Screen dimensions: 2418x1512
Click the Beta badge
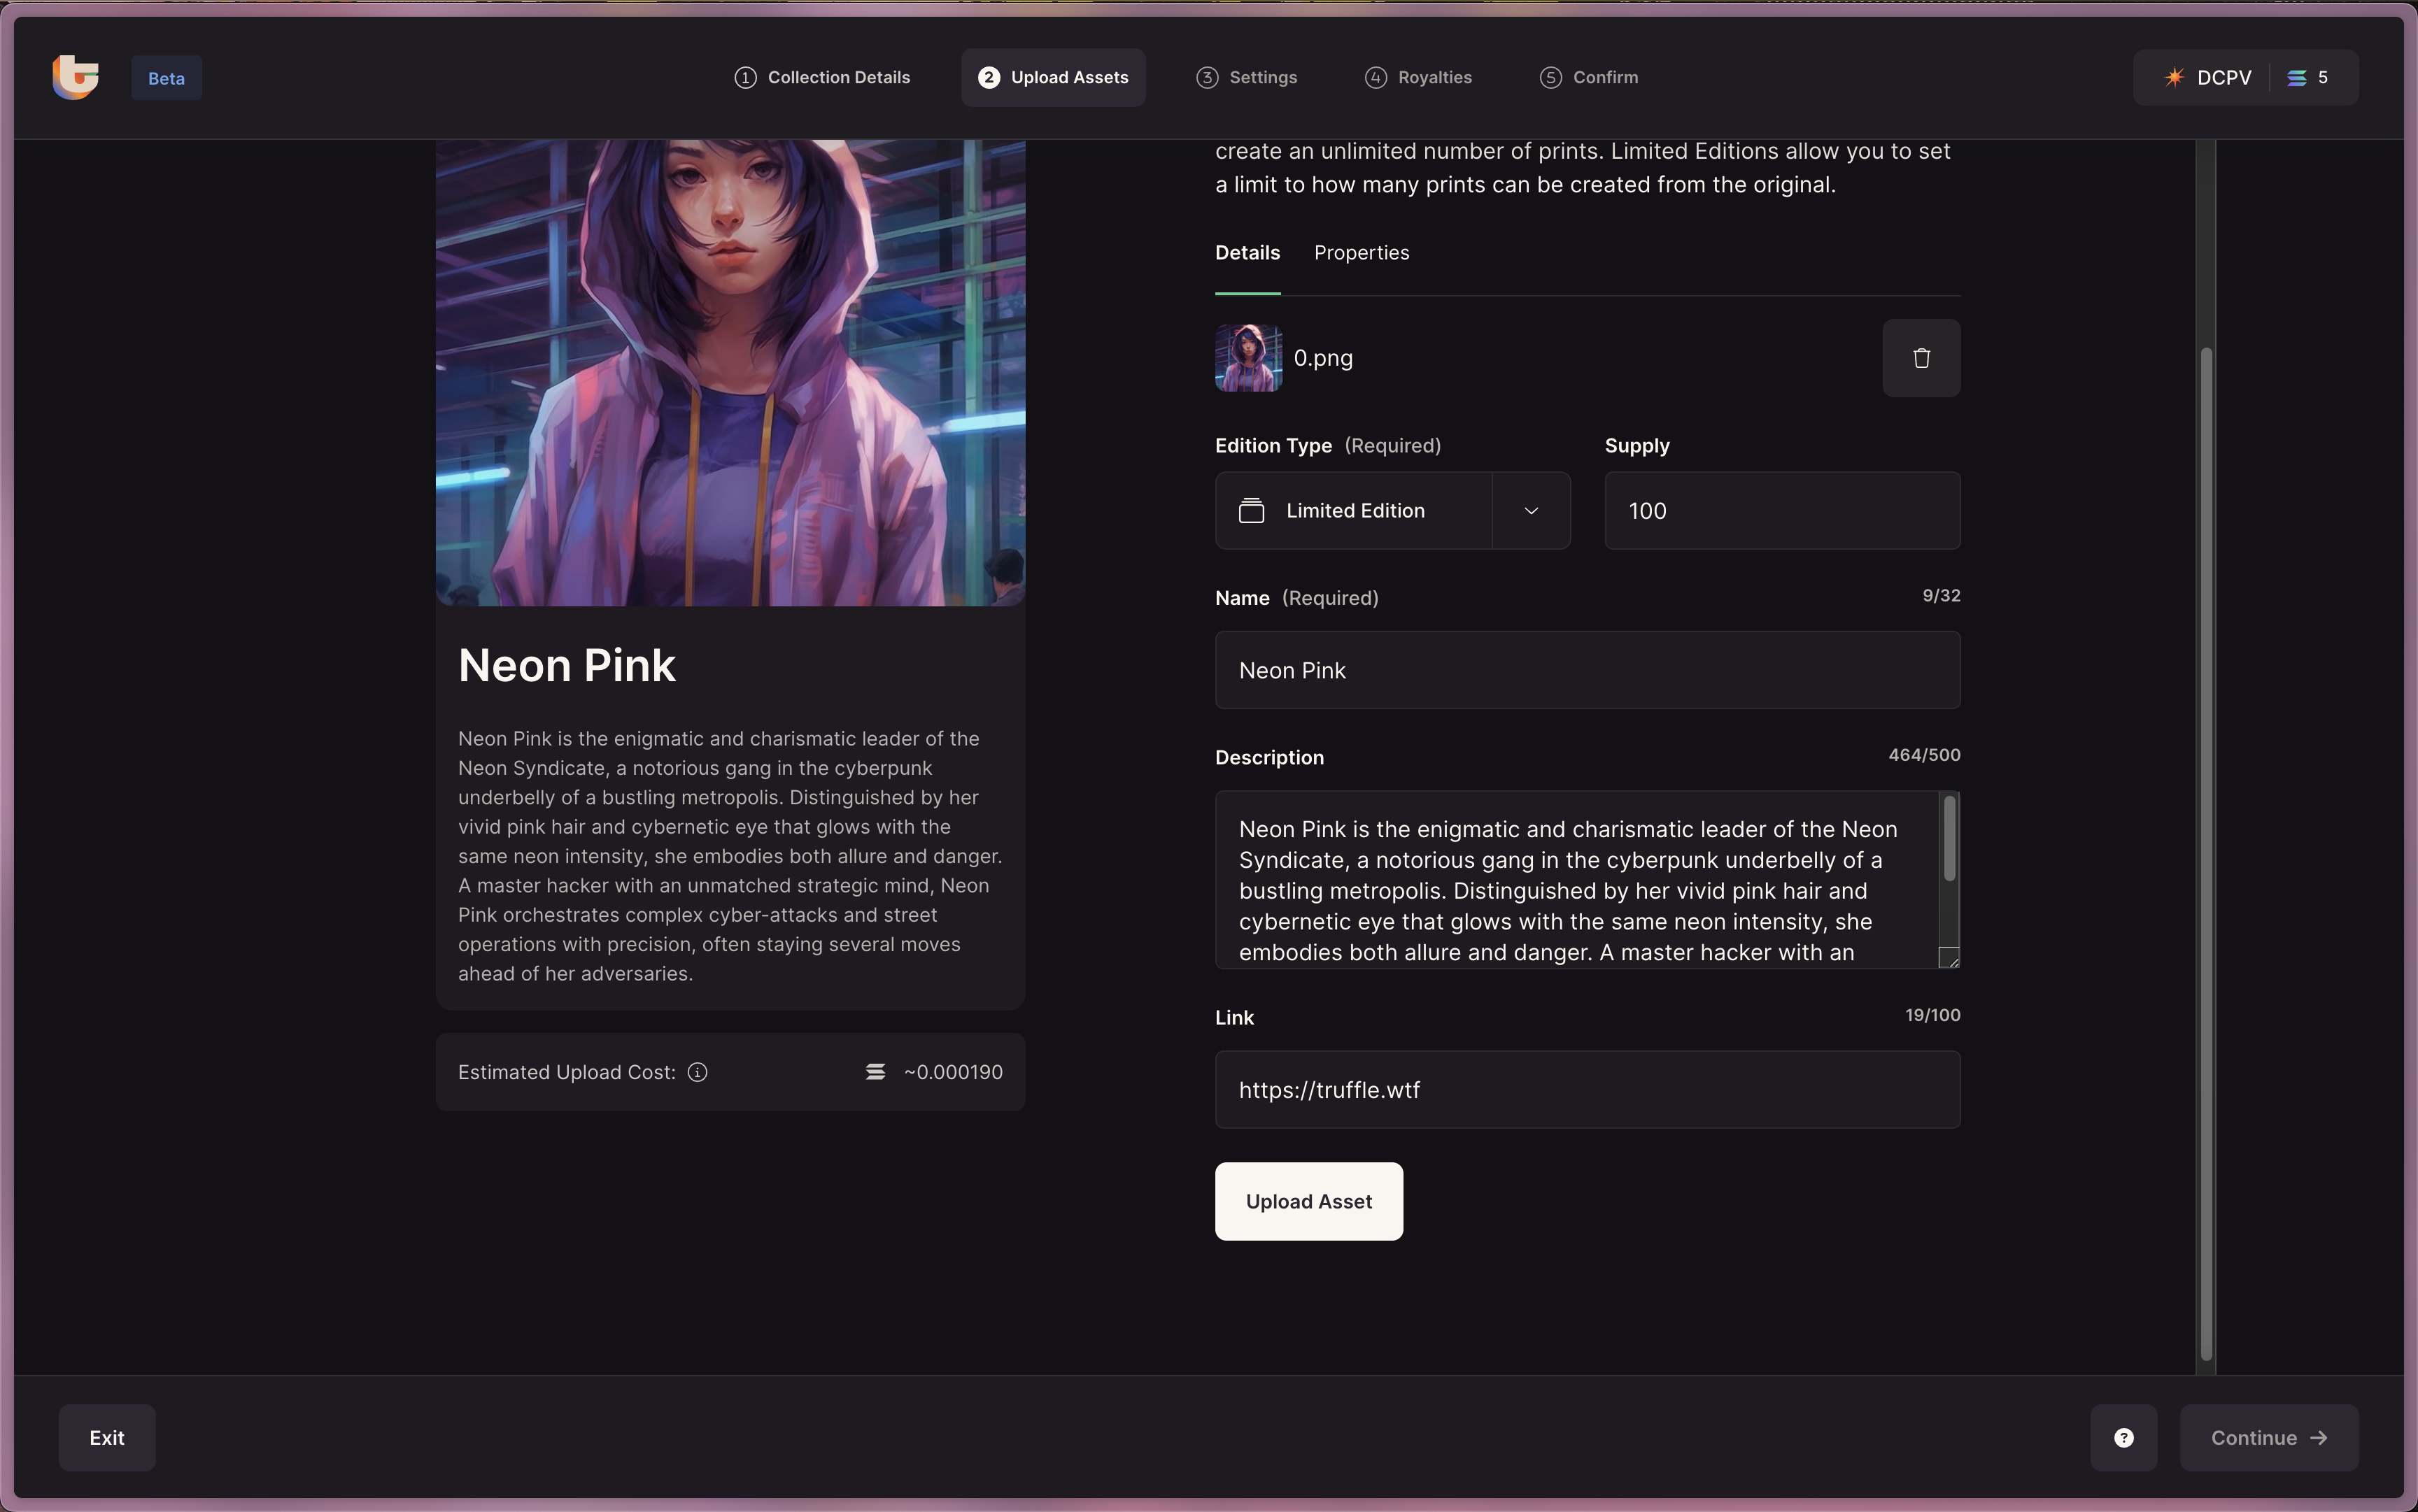click(166, 78)
